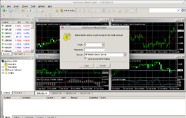Switch to the GBPUSD,H4 chart tab

click(71, 93)
